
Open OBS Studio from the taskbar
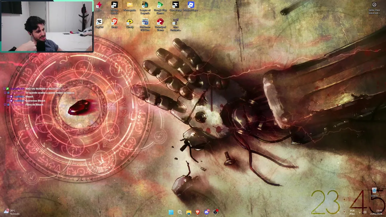[215, 212]
